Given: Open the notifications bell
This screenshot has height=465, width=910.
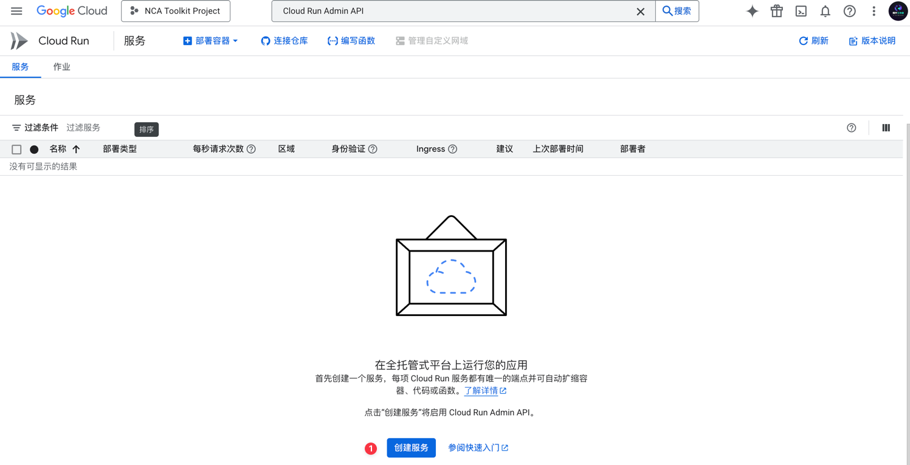Looking at the screenshot, I should pyautogui.click(x=825, y=11).
